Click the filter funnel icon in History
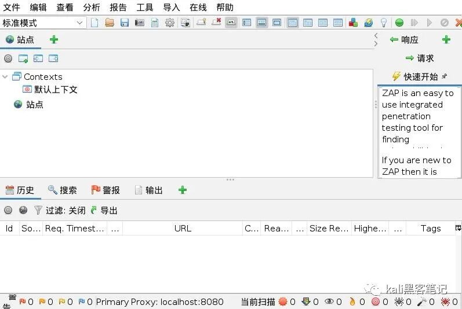The height and width of the screenshot is (309, 462). click(x=38, y=210)
